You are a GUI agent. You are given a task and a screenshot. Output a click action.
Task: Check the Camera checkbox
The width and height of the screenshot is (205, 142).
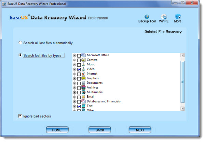pos(79,60)
